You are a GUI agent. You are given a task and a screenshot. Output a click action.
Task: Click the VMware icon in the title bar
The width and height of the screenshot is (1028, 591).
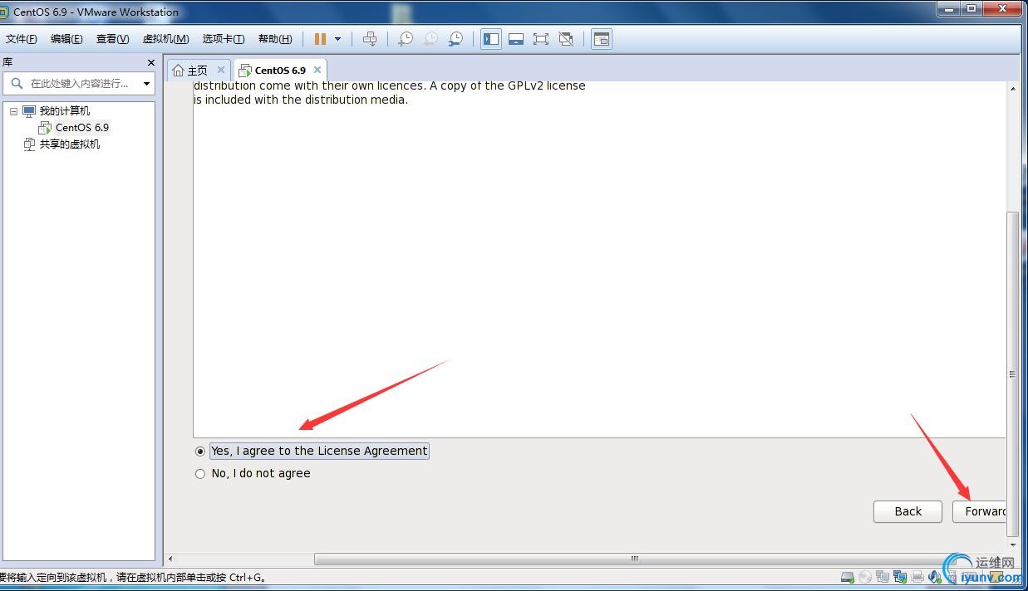[x=3, y=12]
